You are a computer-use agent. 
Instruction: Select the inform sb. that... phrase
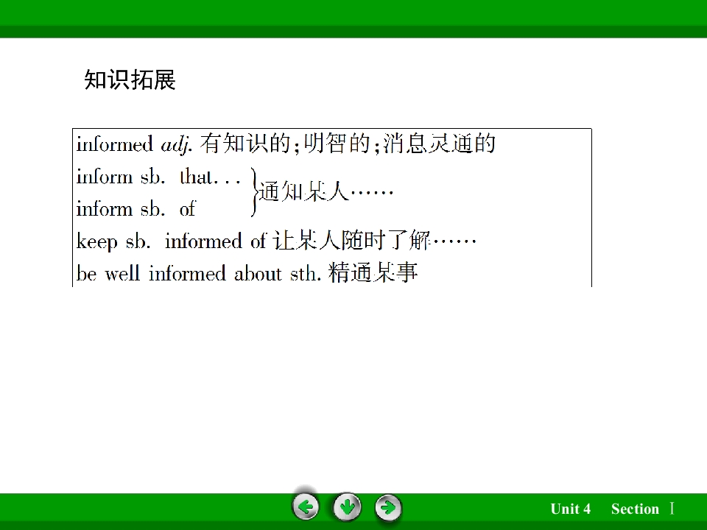158,176
